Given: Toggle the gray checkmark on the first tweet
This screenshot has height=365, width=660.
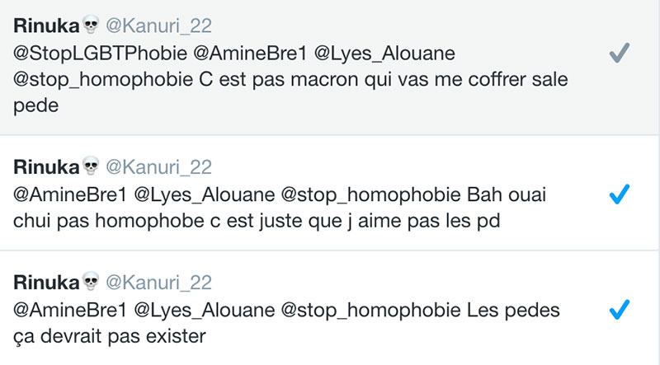Looking at the screenshot, I should (x=619, y=54).
